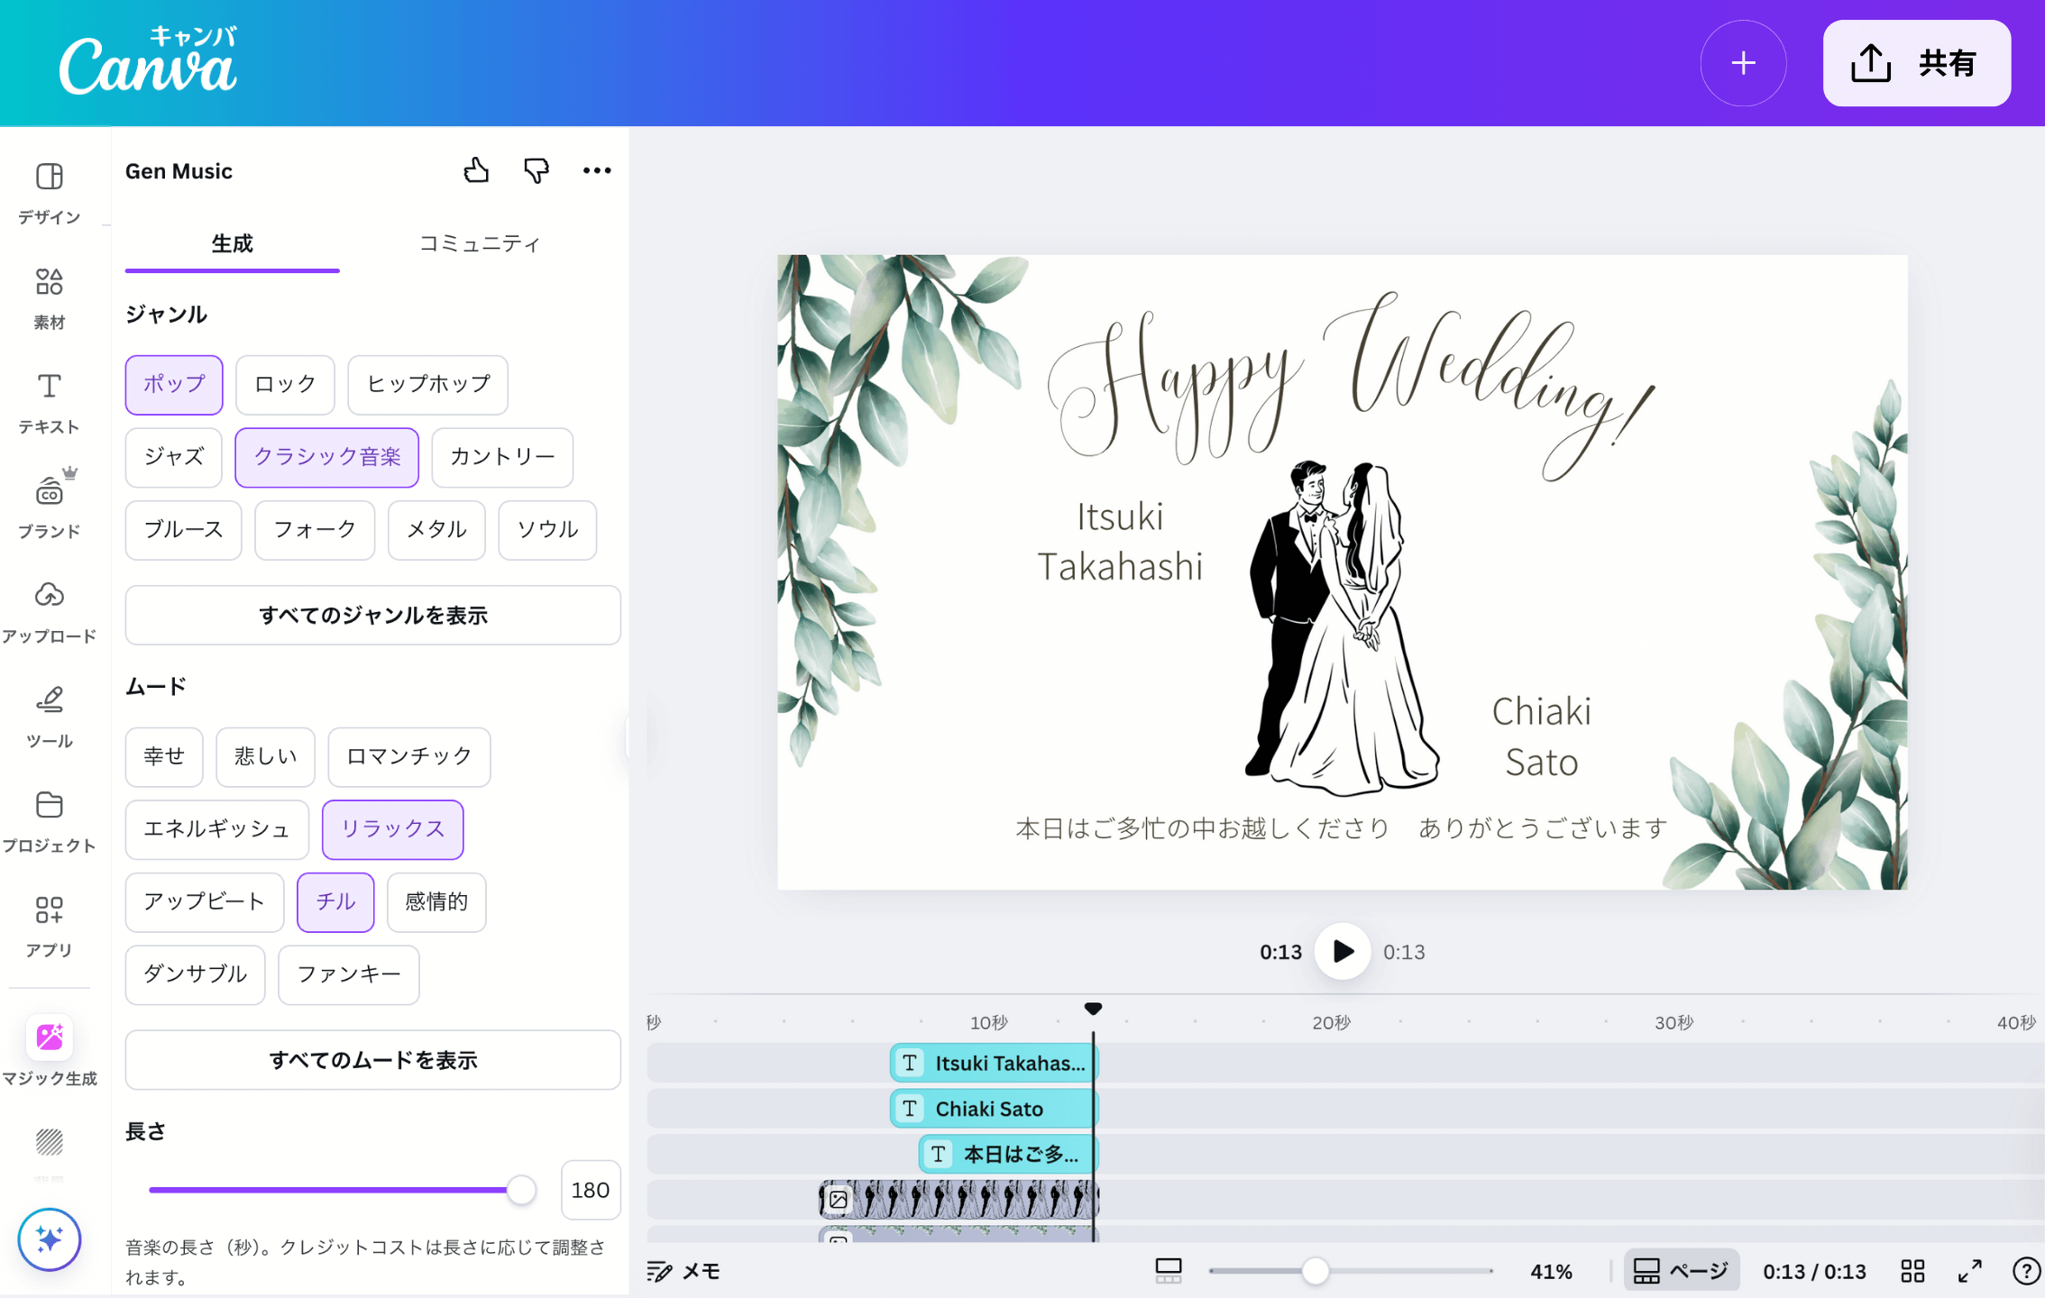The image size is (2045, 1298).
Task: Select the ロック genre chip
Action: 285,385
